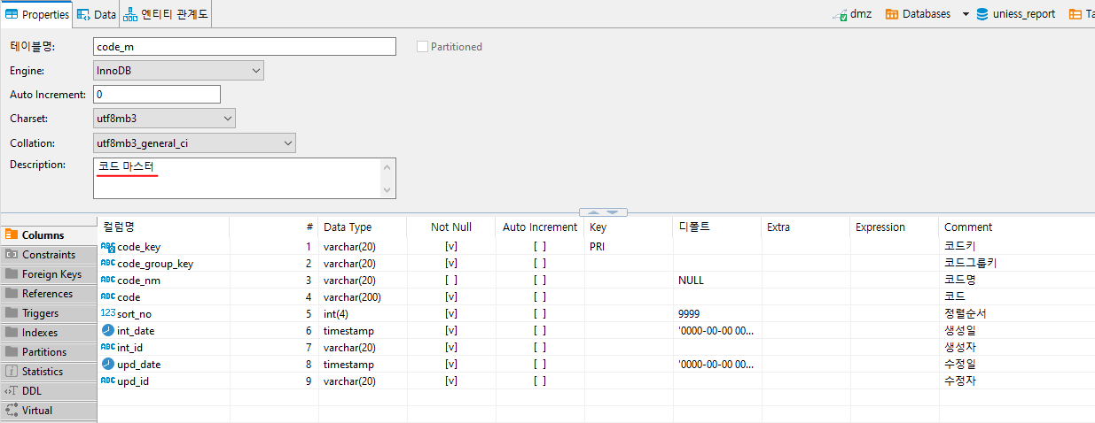Toggle the Partitioned checkbox
1095x423 pixels.
pos(422,47)
